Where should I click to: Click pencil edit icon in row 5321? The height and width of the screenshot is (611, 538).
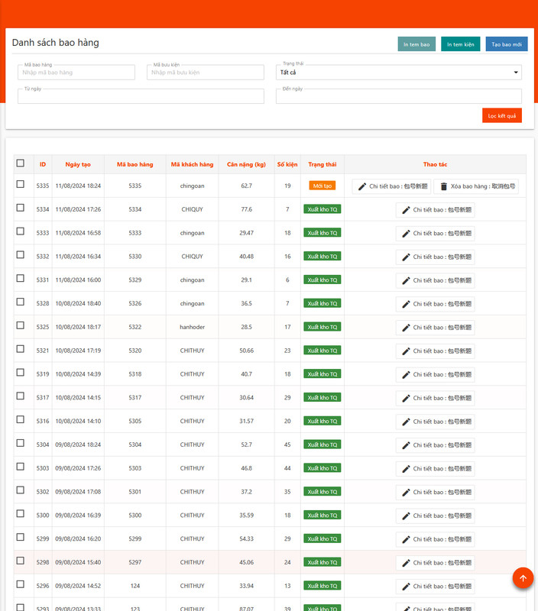tap(406, 351)
